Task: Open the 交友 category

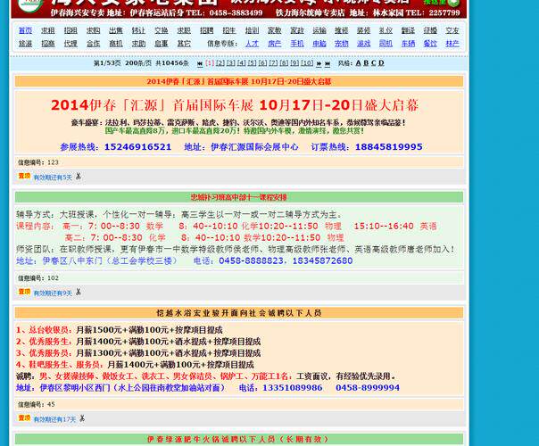Action: point(452,30)
